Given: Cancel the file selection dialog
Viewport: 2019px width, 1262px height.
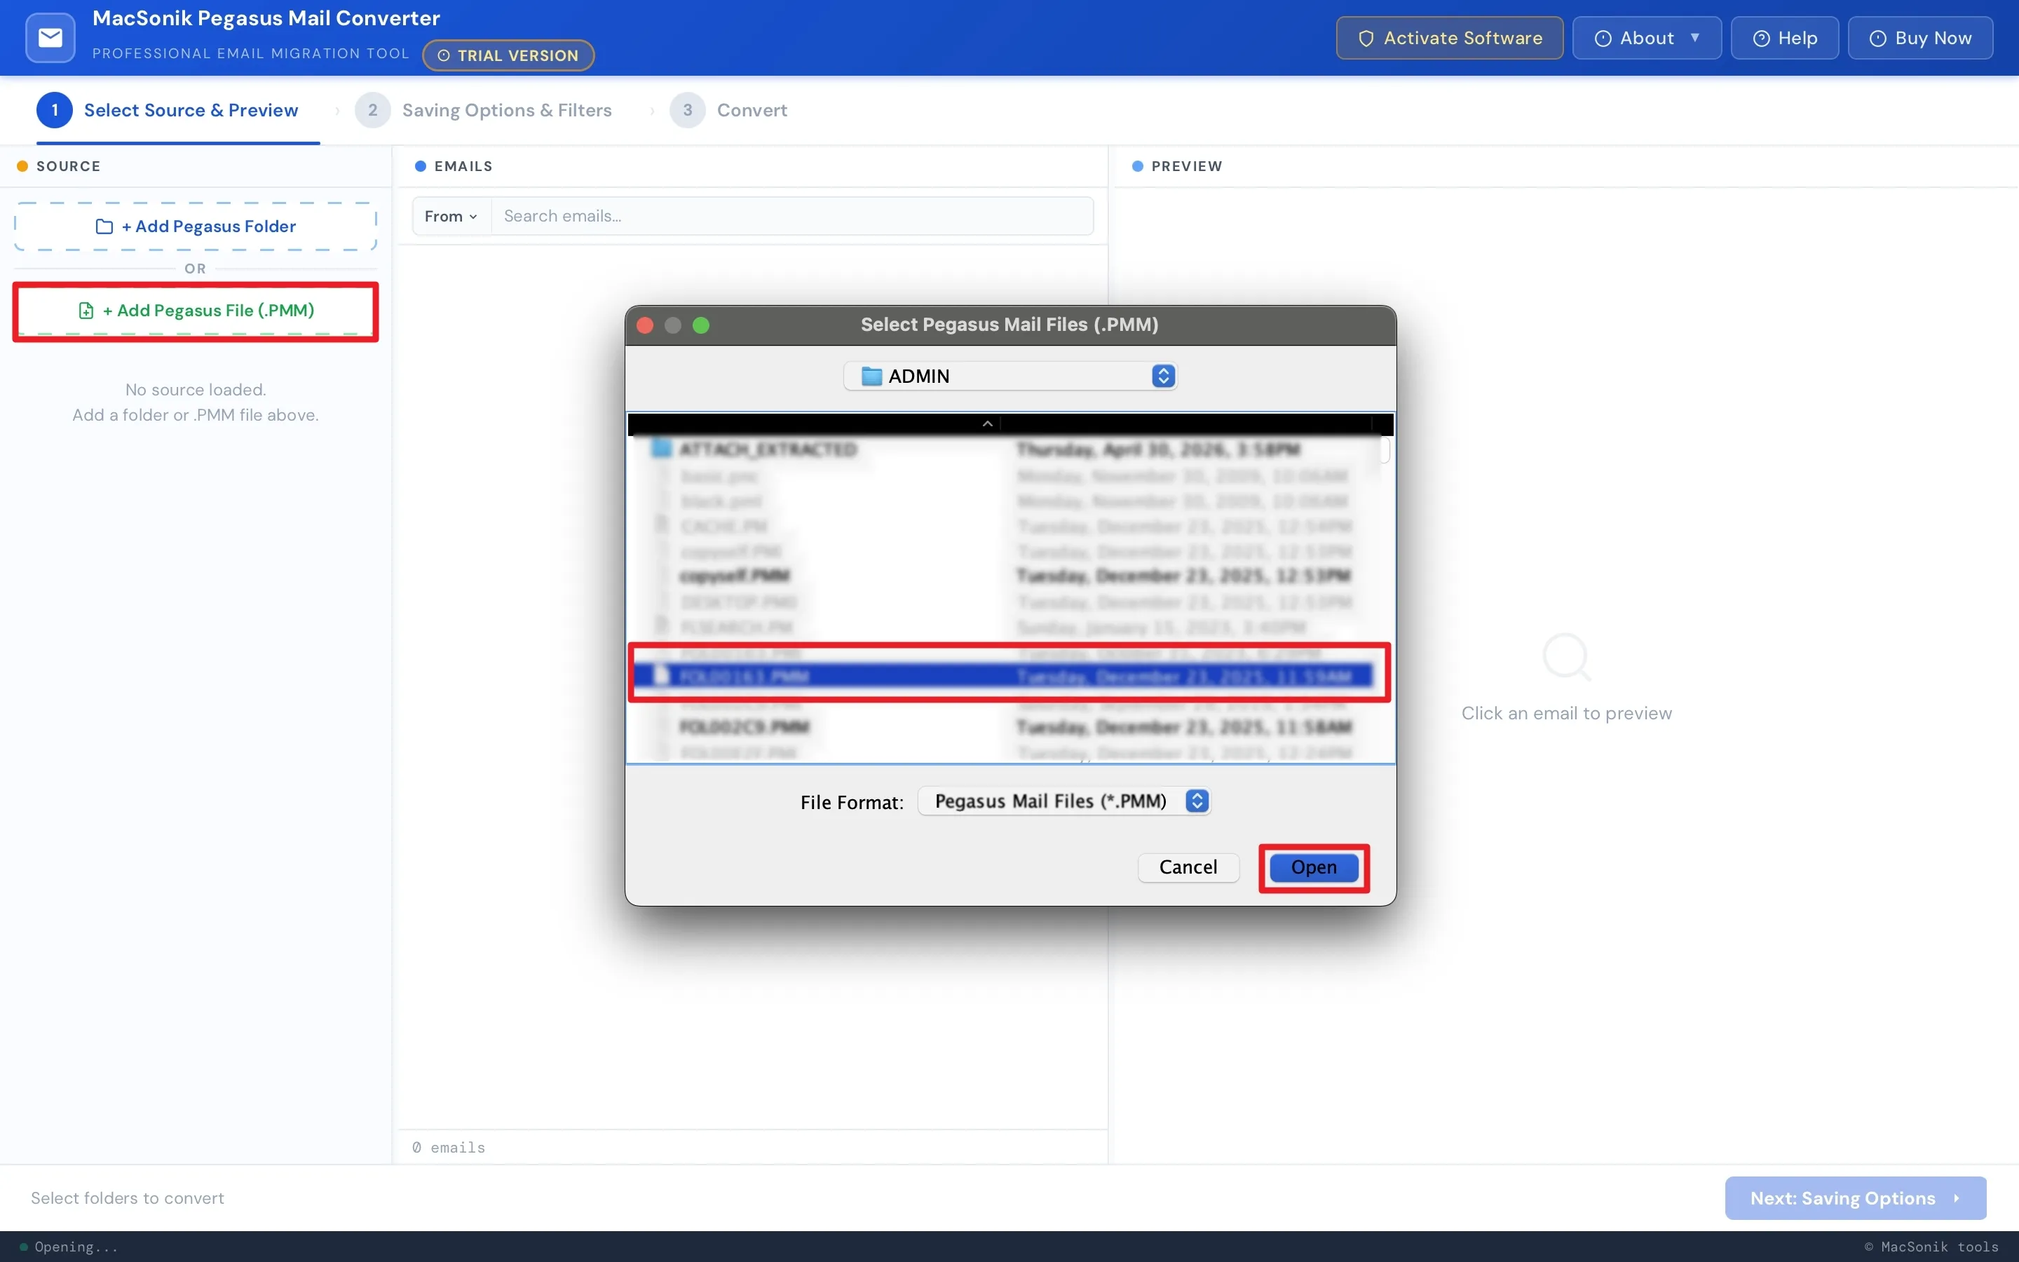Looking at the screenshot, I should 1188,867.
